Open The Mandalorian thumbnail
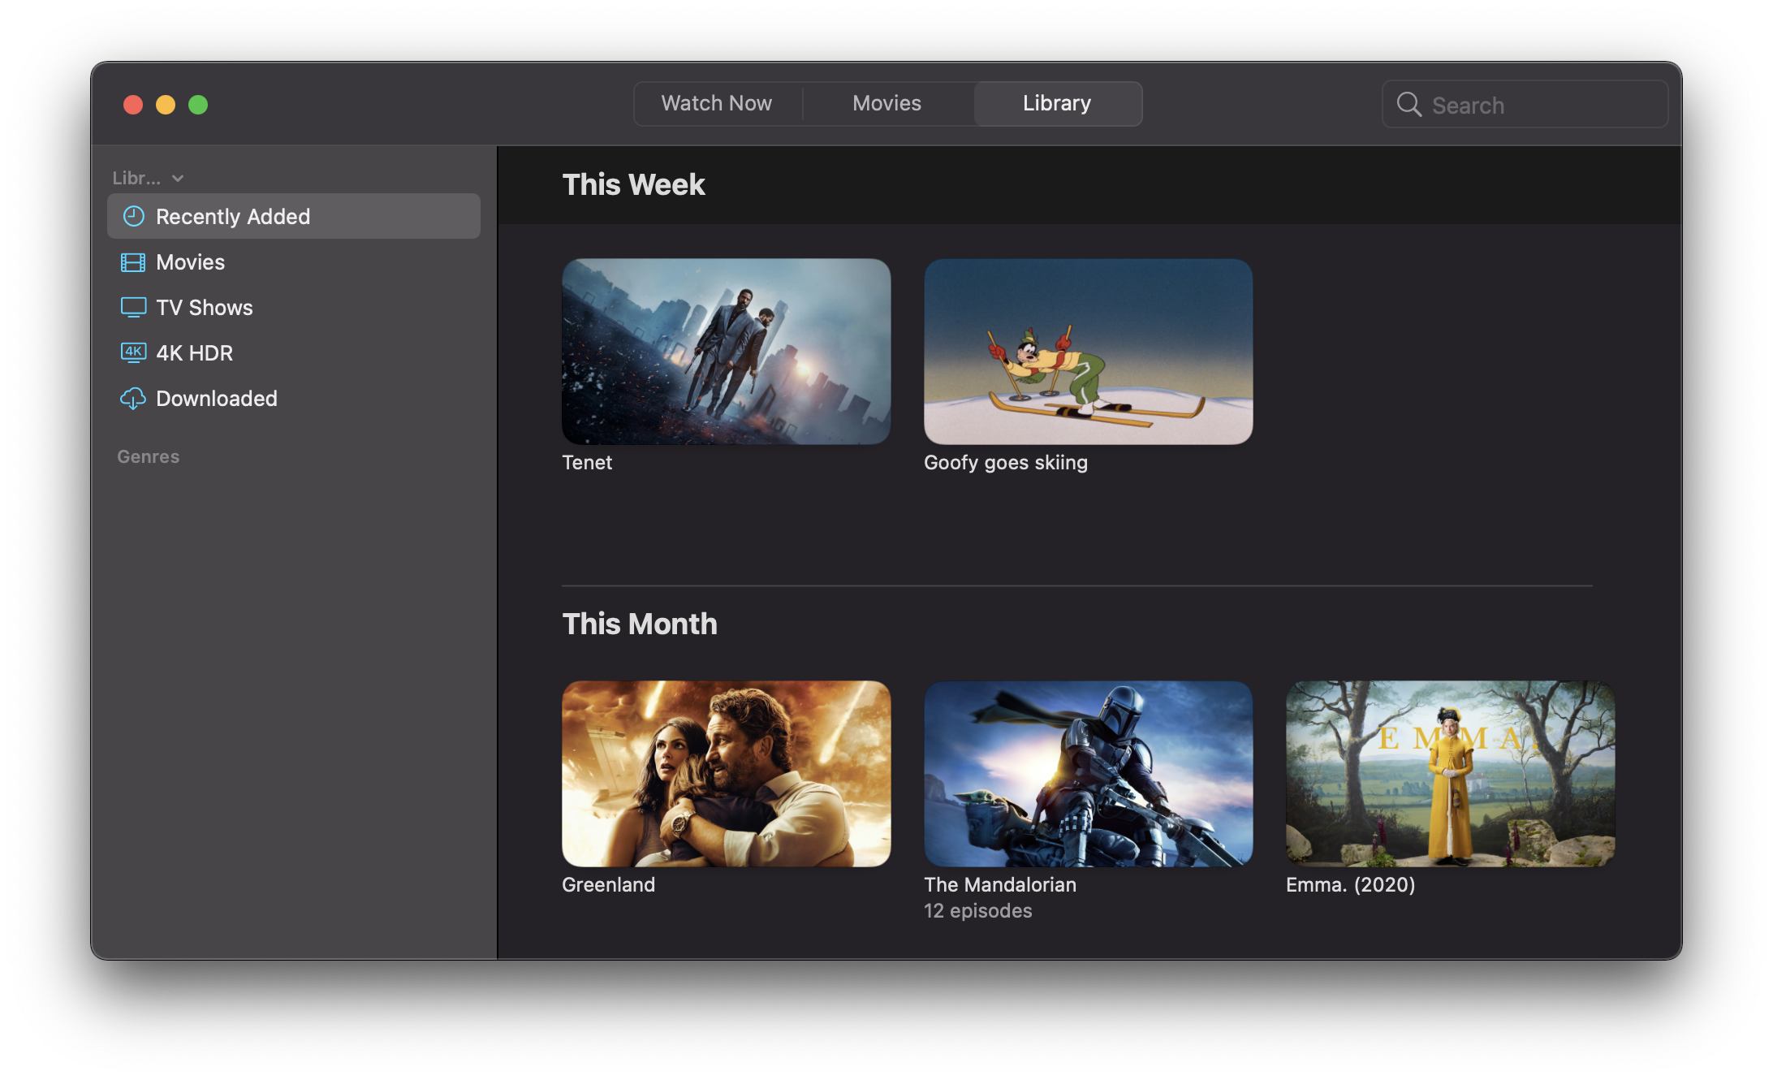This screenshot has height=1080, width=1773. coord(1088,774)
